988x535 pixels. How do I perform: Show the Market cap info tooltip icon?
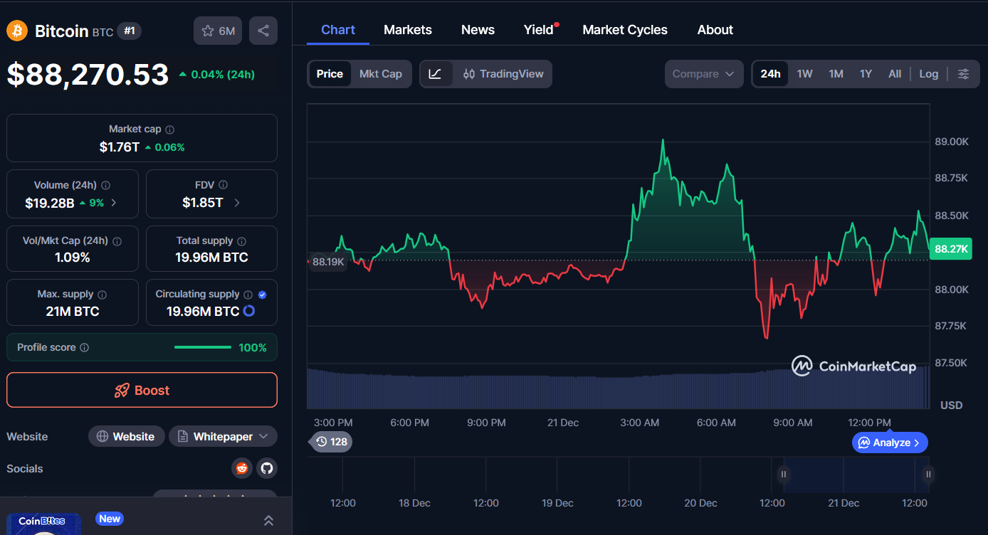click(x=169, y=129)
